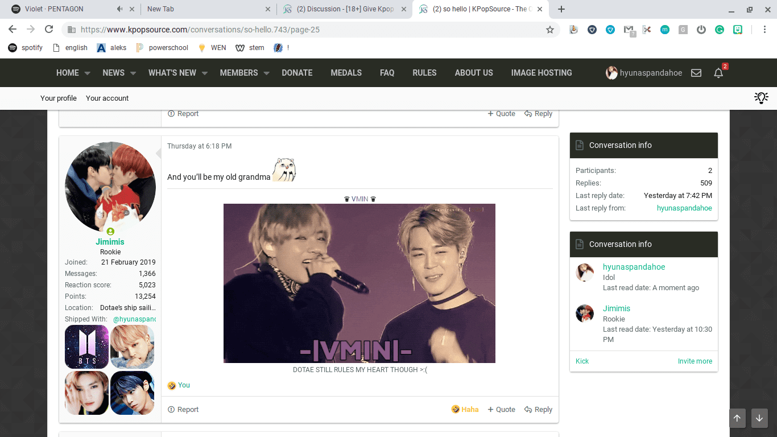Reload the page with the refresh icon
The height and width of the screenshot is (437, 777).
click(x=49, y=30)
